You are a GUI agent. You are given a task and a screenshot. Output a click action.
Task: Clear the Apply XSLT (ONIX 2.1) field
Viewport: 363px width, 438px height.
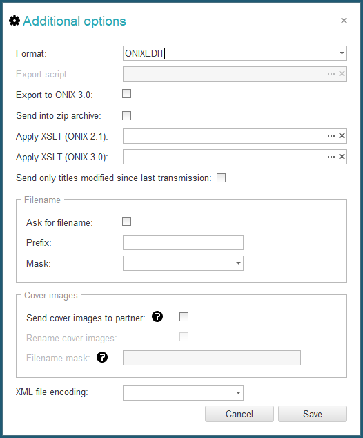click(x=342, y=136)
